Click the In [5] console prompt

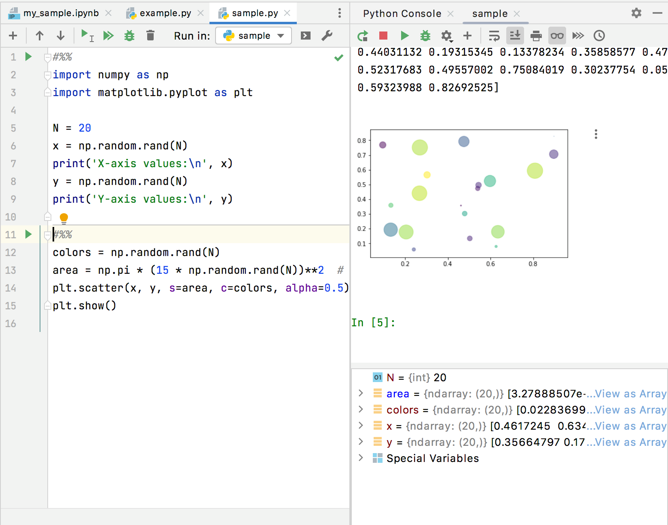coord(373,323)
